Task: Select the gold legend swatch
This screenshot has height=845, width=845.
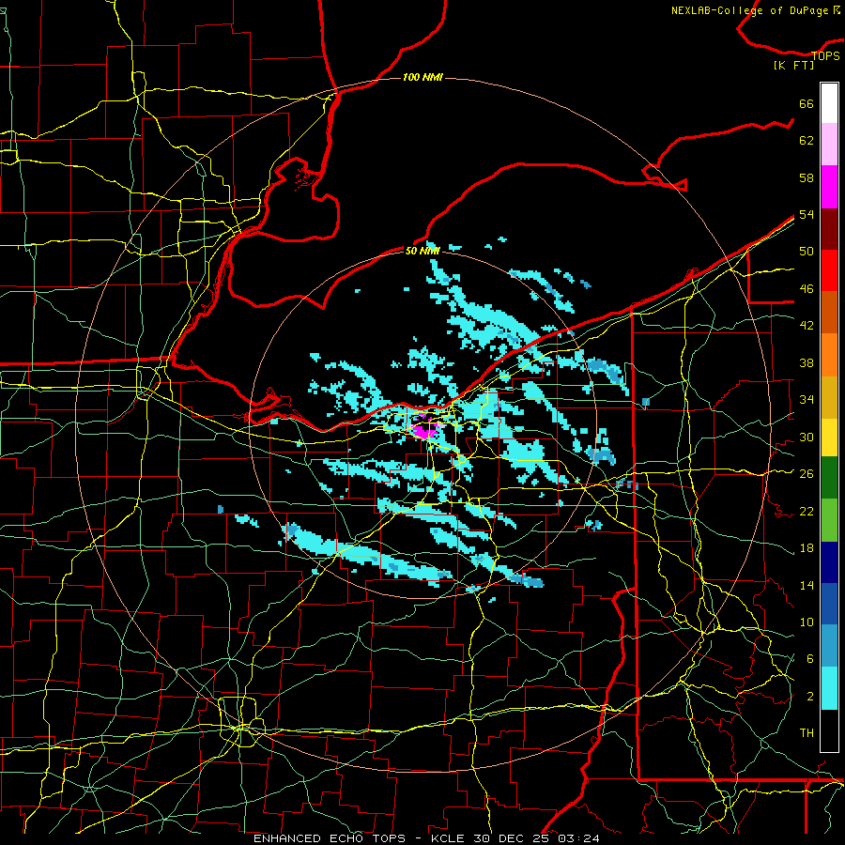Action: click(829, 397)
